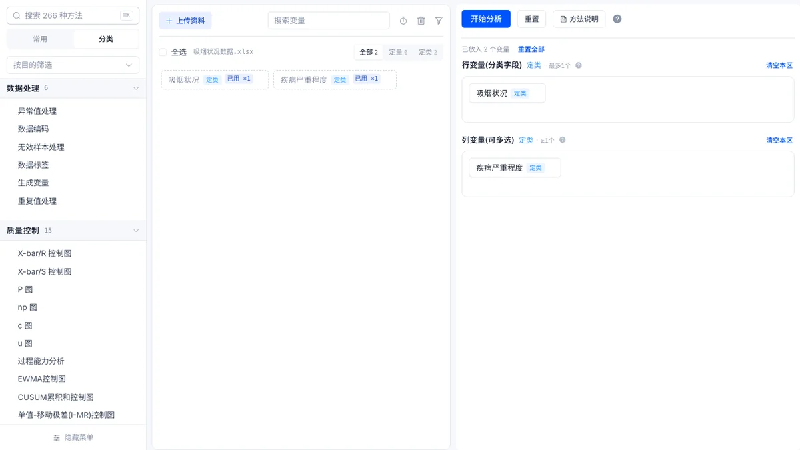Select the 全部 2 variable filter tab
Image resolution: width=800 pixels, height=450 pixels.
[369, 52]
